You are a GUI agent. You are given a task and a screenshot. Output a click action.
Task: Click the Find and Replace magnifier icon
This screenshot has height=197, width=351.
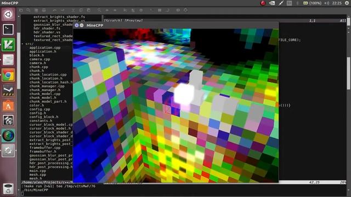(99, 10)
